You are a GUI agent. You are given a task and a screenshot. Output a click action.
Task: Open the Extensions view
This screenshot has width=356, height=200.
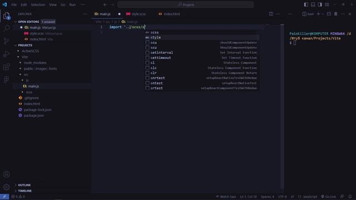point(6,67)
